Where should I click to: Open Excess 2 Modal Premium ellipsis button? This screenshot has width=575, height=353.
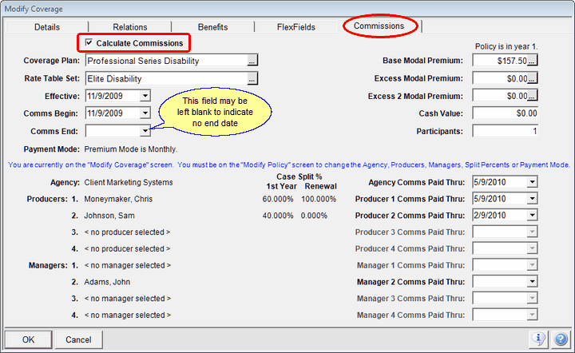pos(532,96)
